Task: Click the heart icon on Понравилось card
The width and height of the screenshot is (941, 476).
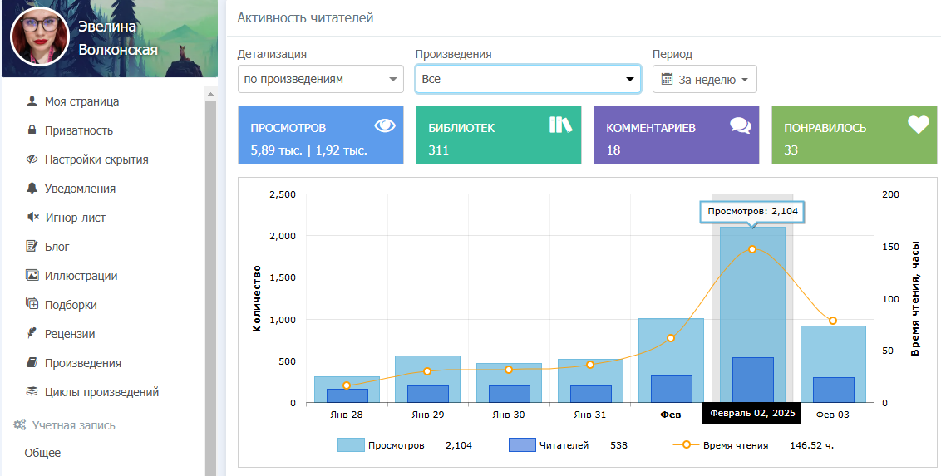Action: 918,125
